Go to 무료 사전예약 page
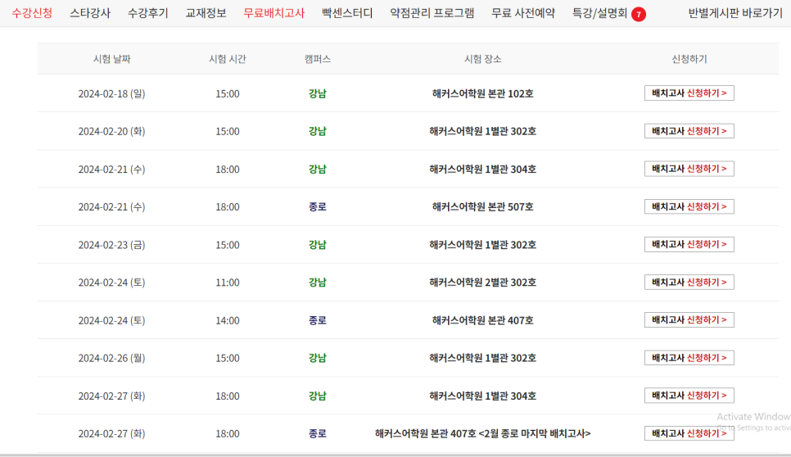The height and width of the screenshot is (457, 791). [x=523, y=13]
